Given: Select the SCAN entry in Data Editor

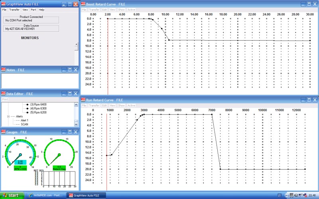Looking at the screenshot, I should coord(25,125).
